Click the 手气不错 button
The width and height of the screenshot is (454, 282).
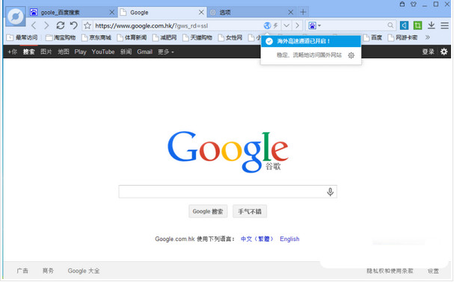[250, 212]
